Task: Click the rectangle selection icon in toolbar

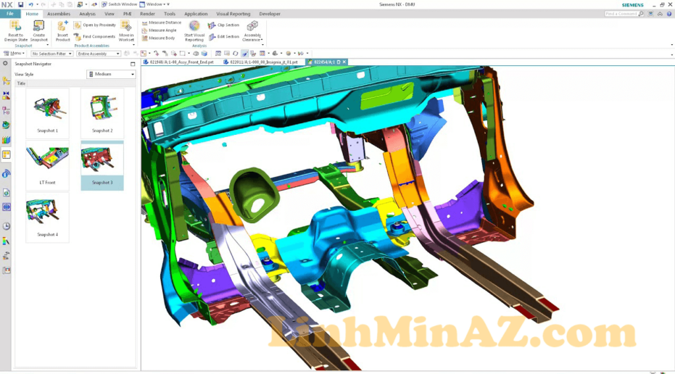Action: 183,53
